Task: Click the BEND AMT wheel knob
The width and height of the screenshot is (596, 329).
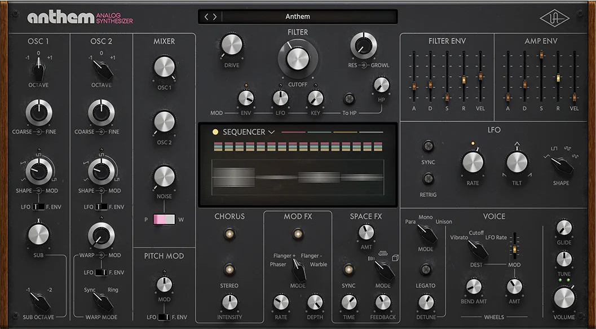Action: (x=473, y=287)
